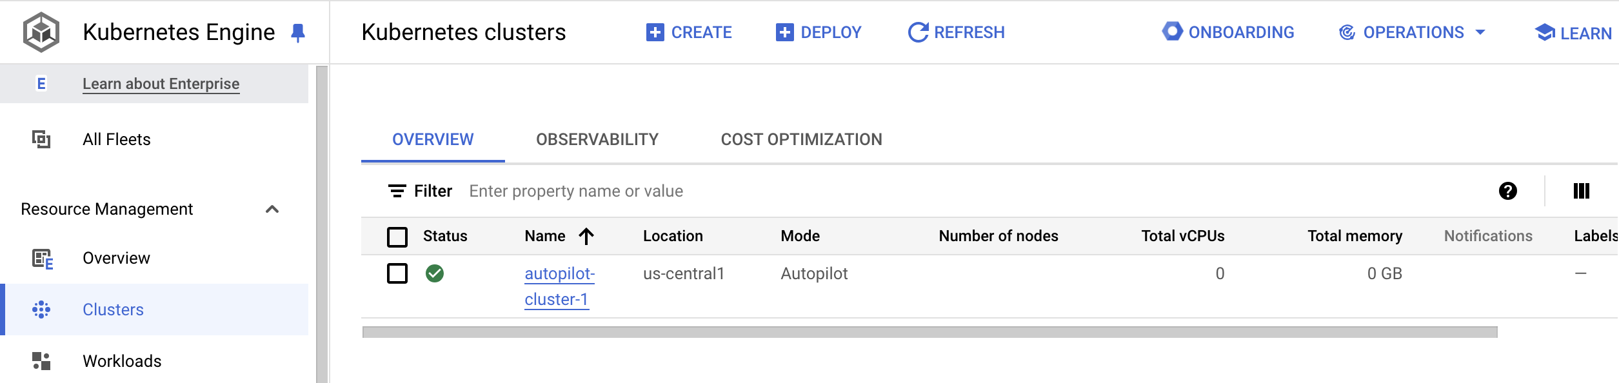Switch to the OVERVIEW tab
1619x383 pixels.
pyautogui.click(x=433, y=139)
